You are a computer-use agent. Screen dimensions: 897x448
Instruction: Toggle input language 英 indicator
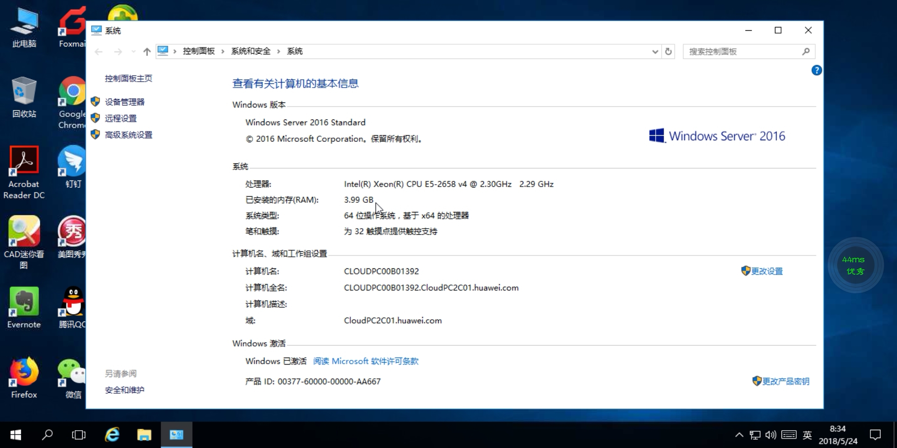point(807,435)
